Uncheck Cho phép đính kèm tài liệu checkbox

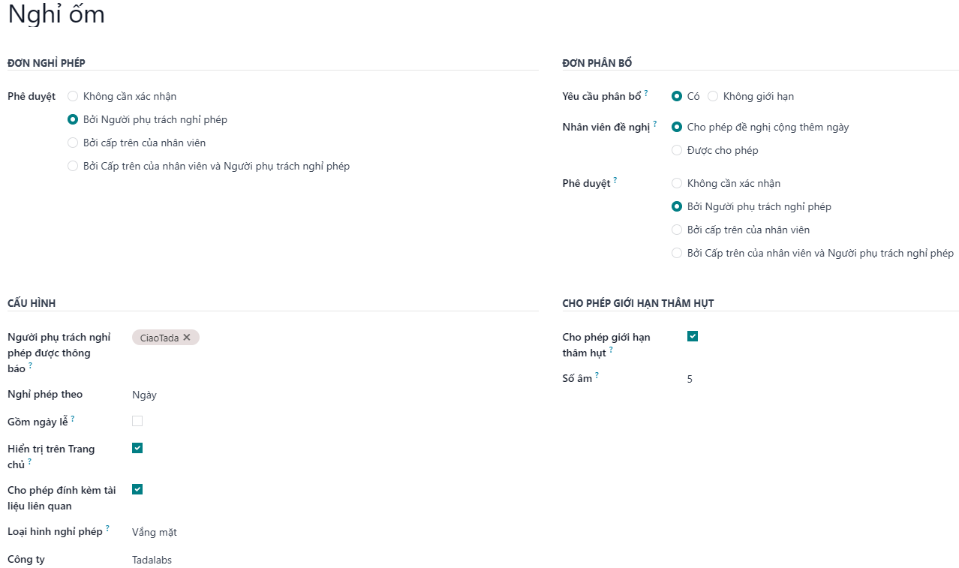(137, 489)
